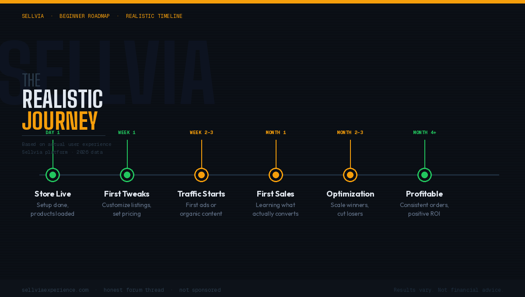Screen dimensions: 525x297
Task: Click the Traffic Starts orange node
Action: [x=201, y=175]
